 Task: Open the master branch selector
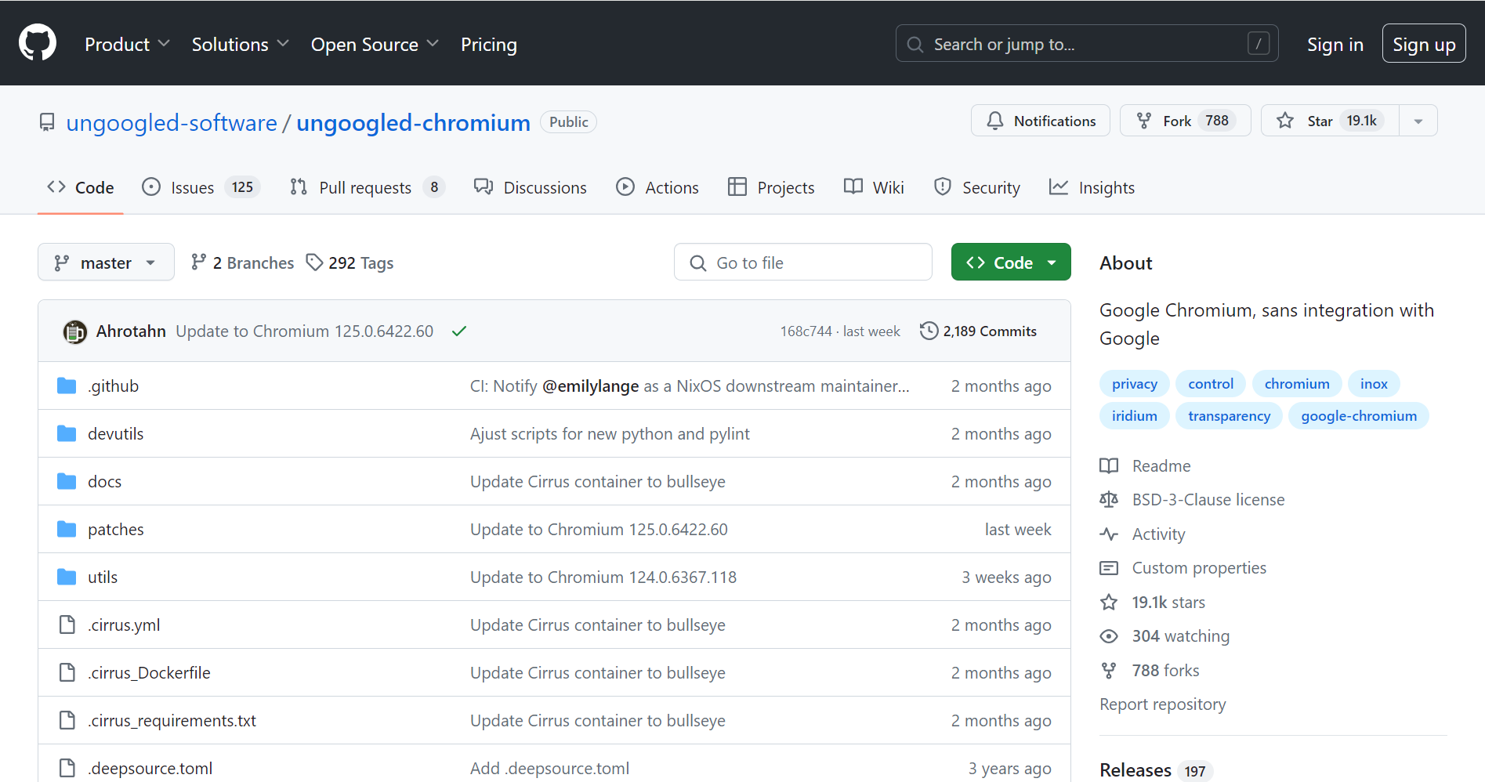[105, 262]
